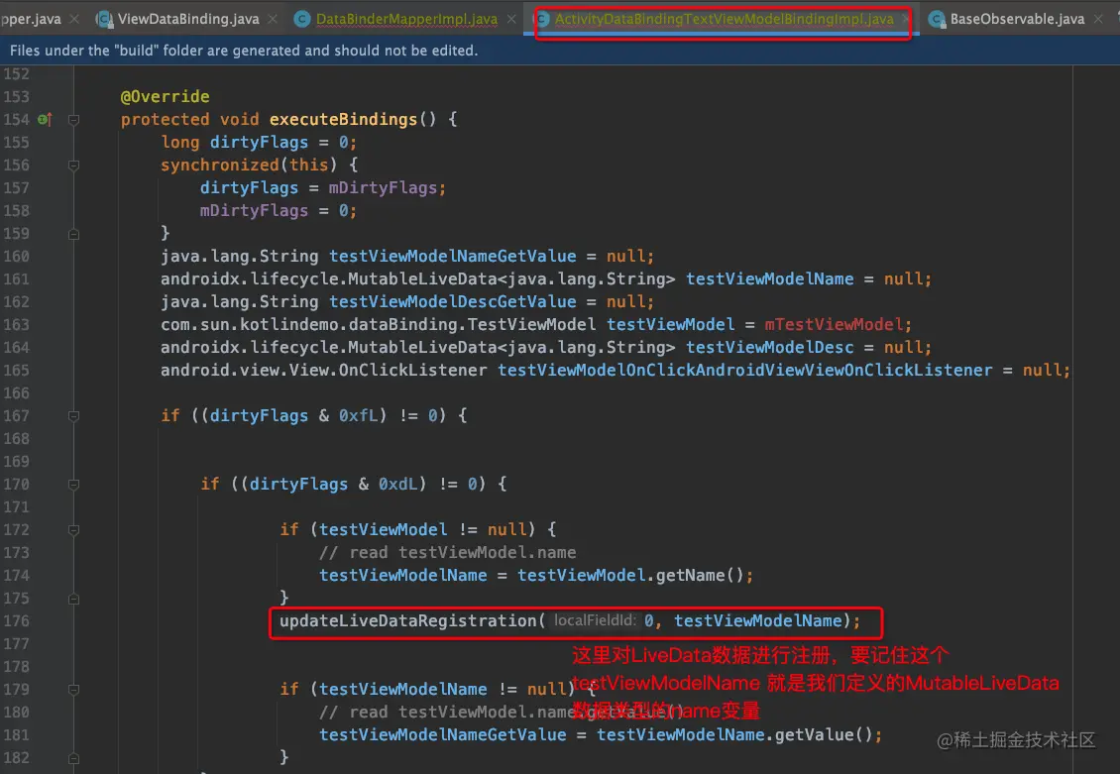1120x774 pixels.
Task: Fold the synchronized block at line 156
Action: (73, 165)
